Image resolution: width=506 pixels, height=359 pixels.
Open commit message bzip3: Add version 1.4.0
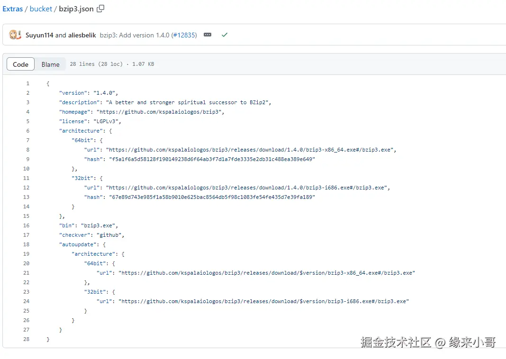[135, 35]
